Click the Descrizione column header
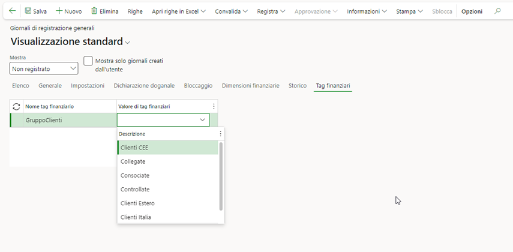 tap(167, 134)
